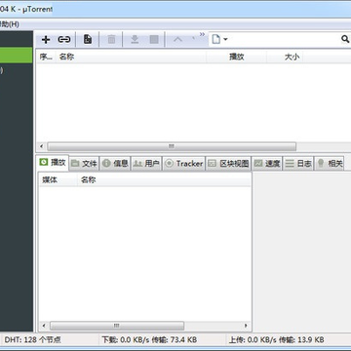Screen dimensions: 351x351
Task: Click the 媒体 column header in detail pane
Action: (58, 180)
